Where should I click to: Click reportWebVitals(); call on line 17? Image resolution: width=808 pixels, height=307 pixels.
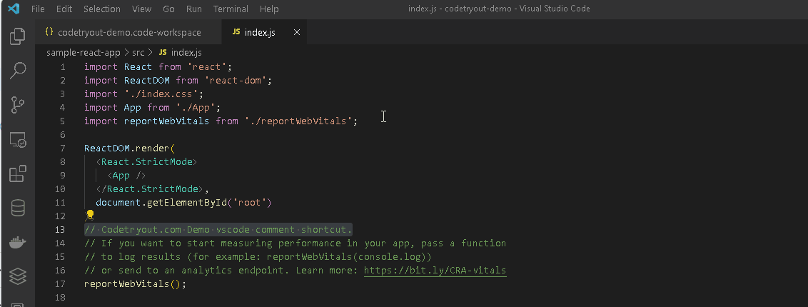click(135, 283)
